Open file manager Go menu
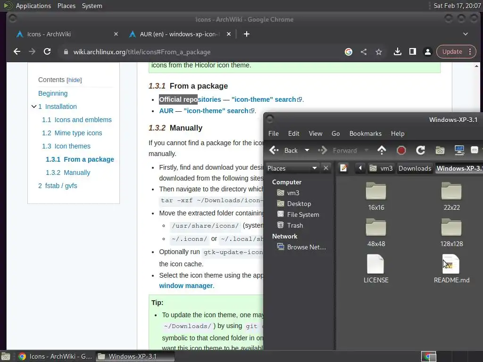The height and width of the screenshot is (362, 483). tap(335, 133)
